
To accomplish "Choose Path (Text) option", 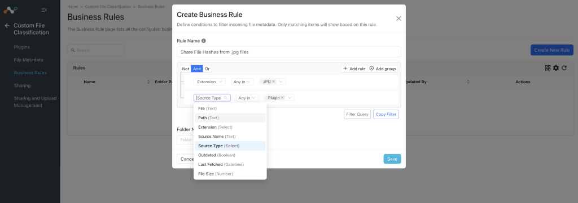I will (x=230, y=118).
